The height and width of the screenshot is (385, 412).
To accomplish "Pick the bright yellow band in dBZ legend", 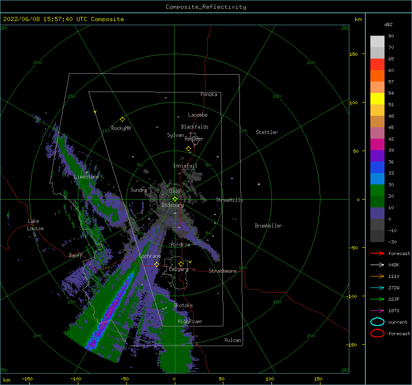I will (x=377, y=99).
